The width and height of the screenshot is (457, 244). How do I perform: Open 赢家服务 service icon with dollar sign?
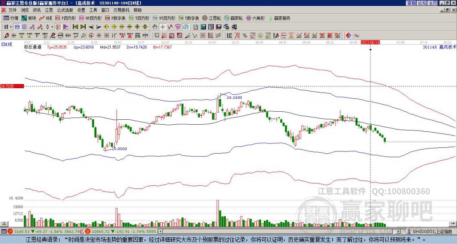coord(279,18)
